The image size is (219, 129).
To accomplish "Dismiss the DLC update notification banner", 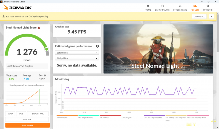I will [211, 16].
